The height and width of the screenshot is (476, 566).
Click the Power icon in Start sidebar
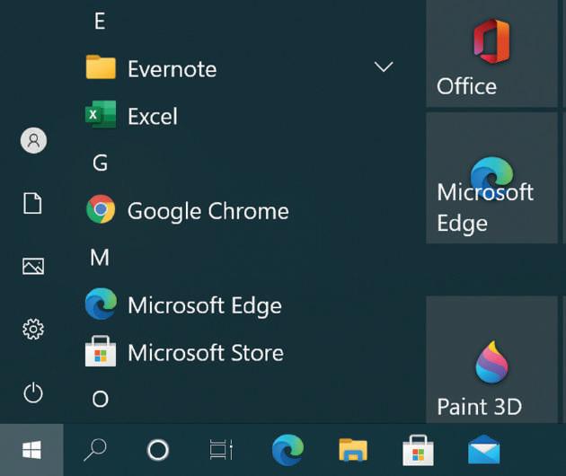coord(33,392)
